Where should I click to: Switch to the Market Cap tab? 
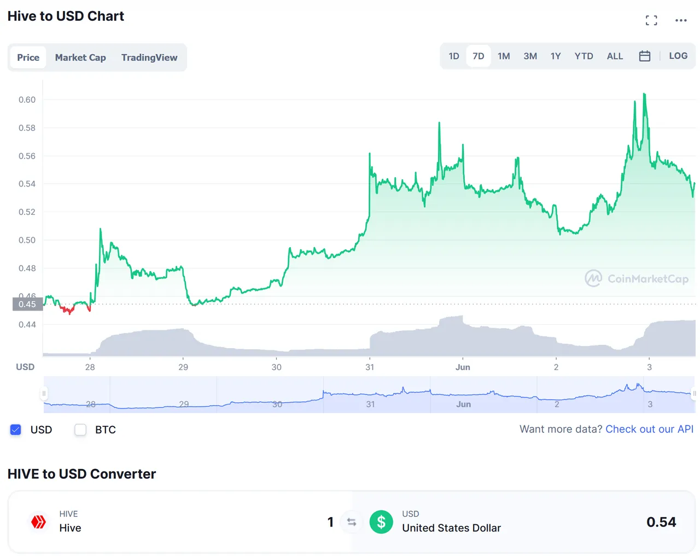[x=80, y=57]
